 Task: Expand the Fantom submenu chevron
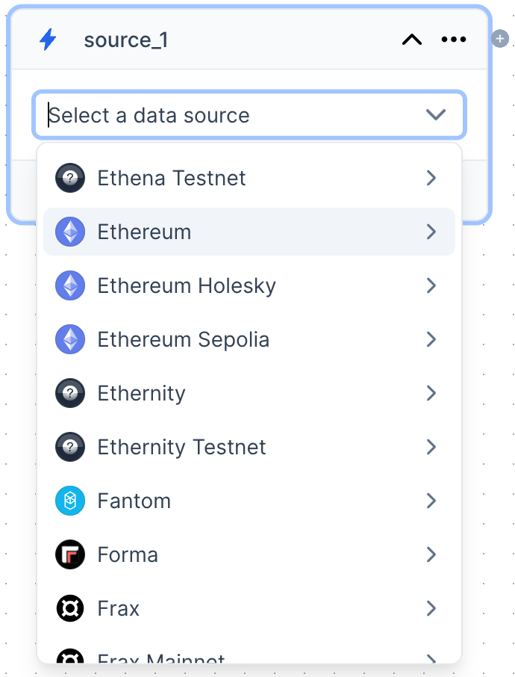click(x=431, y=501)
